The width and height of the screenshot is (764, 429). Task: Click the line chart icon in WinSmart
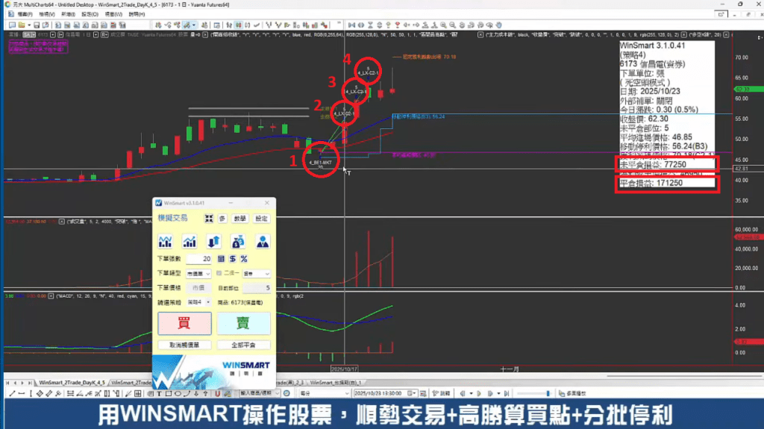[x=166, y=241]
